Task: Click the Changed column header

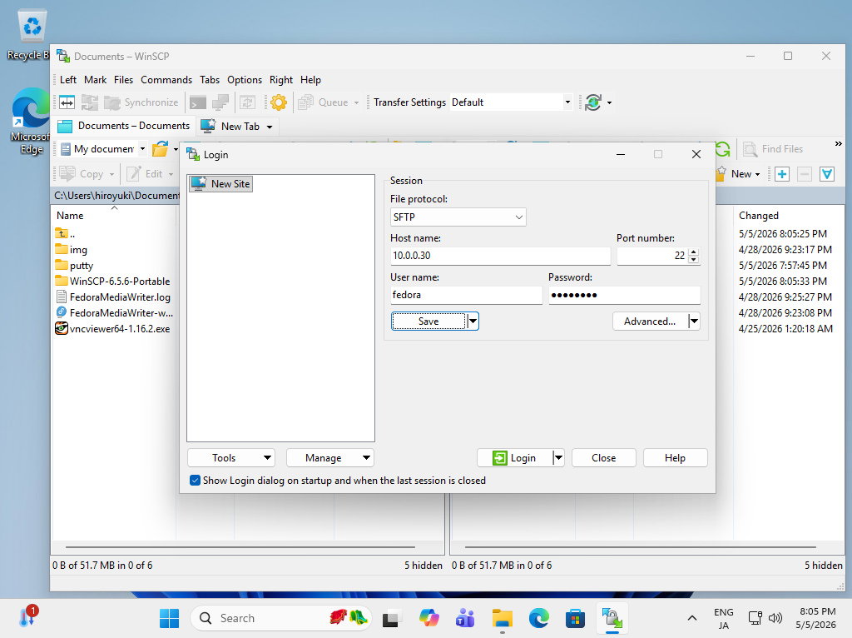Action: coord(789,216)
